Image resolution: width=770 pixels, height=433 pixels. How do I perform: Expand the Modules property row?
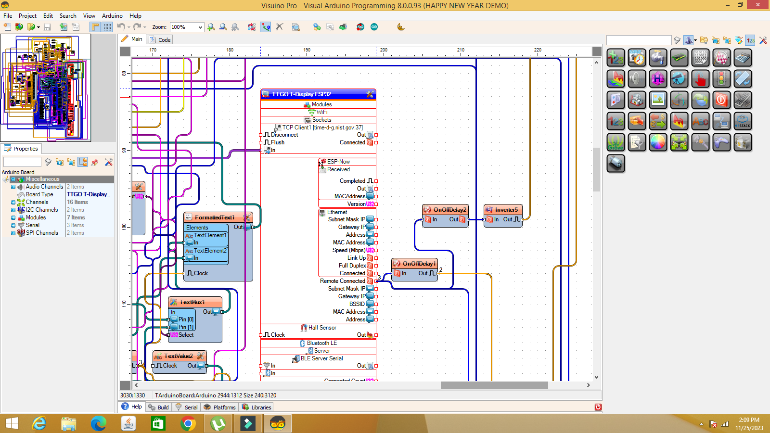pos(13,217)
